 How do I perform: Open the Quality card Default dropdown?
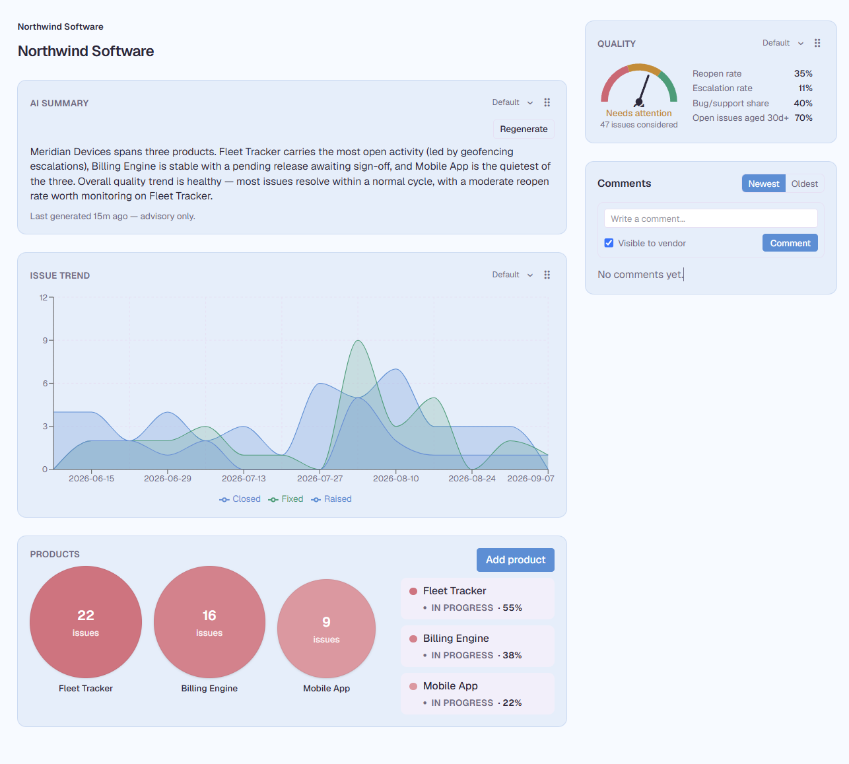783,43
